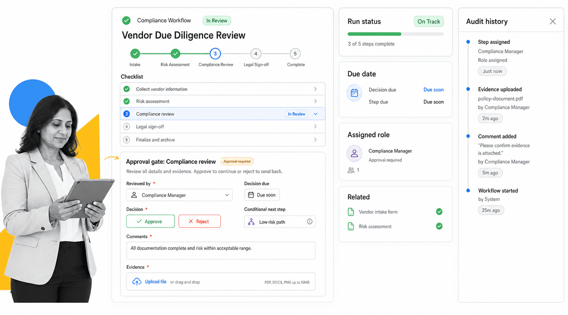Select step 5 Complete in the stepper
The width and height of the screenshot is (568, 315).
[295, 54]
